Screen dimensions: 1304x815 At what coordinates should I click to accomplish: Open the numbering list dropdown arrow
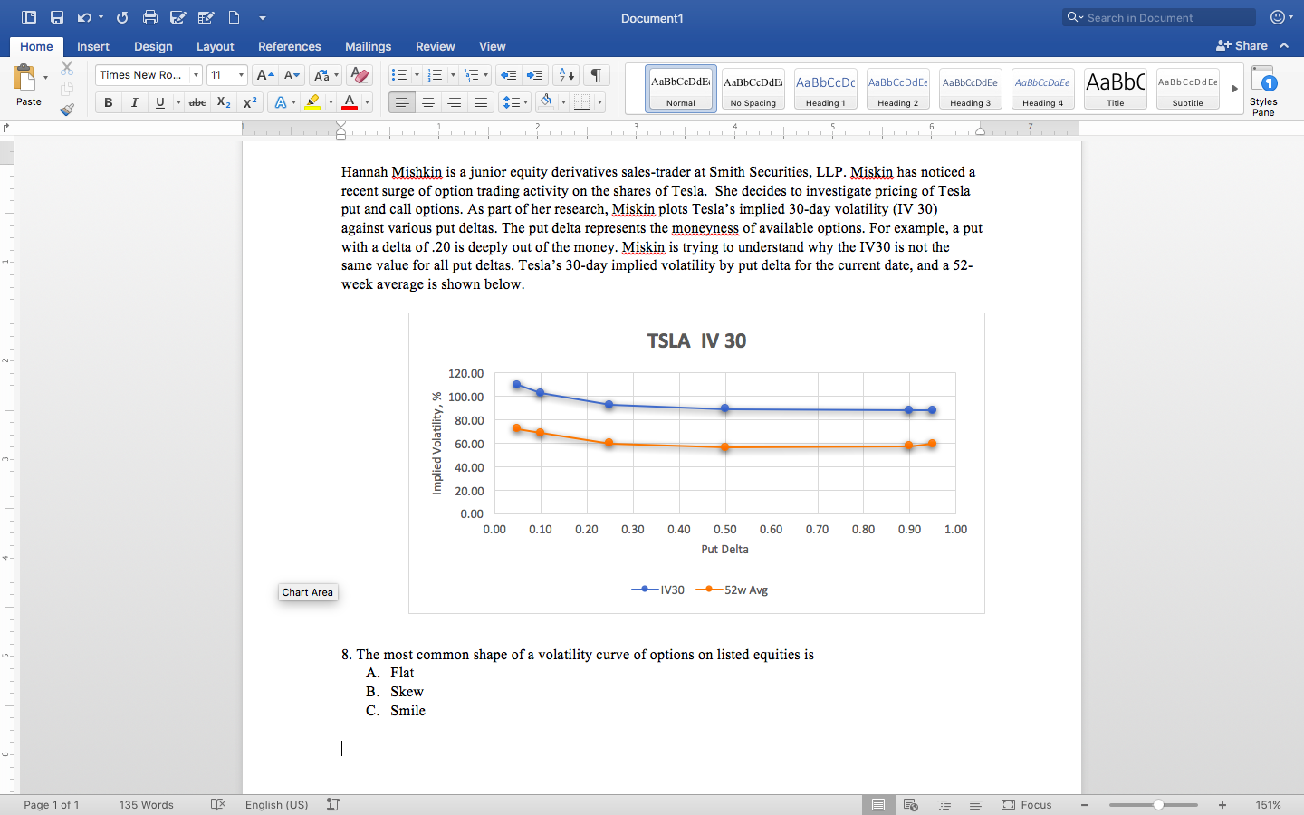click(x=452, y=75)
